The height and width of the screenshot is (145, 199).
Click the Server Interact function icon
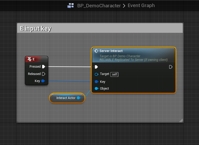[x=96, y=51]
